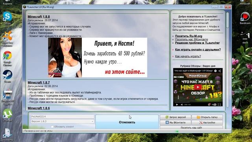The width and height of the screenshot is (252, 142).
Task: Open the Как играть онлайн с друзьями link
Action: pyautogui.click(x=198, y=50)
